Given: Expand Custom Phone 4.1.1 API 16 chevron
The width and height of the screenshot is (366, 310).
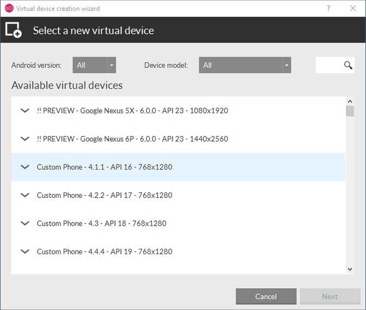Looking at the screenshot, I should point(25,167).
